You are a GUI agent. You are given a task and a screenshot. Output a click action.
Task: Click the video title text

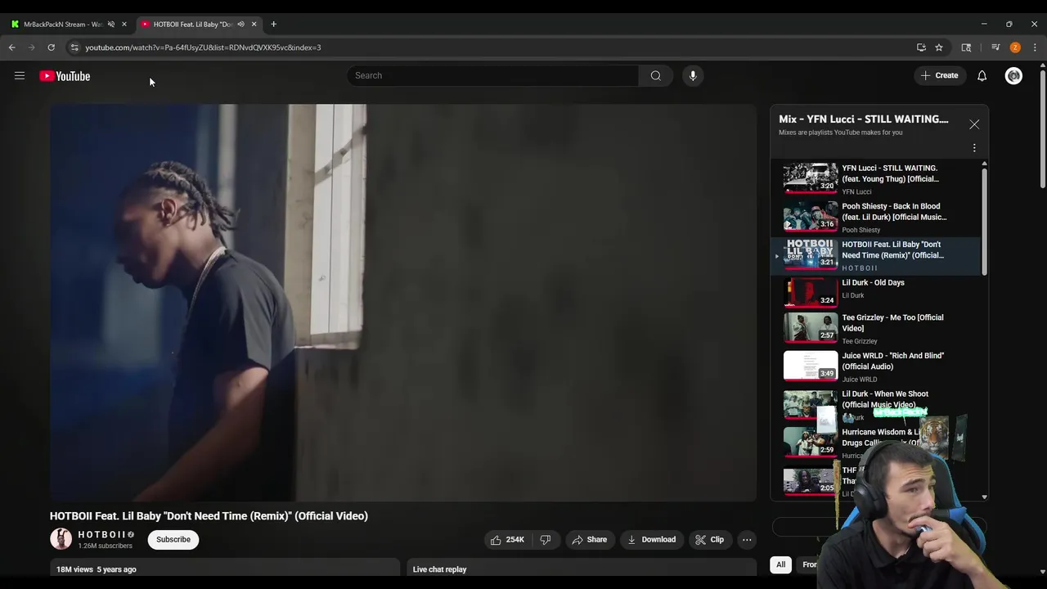(x=209, y=516)
